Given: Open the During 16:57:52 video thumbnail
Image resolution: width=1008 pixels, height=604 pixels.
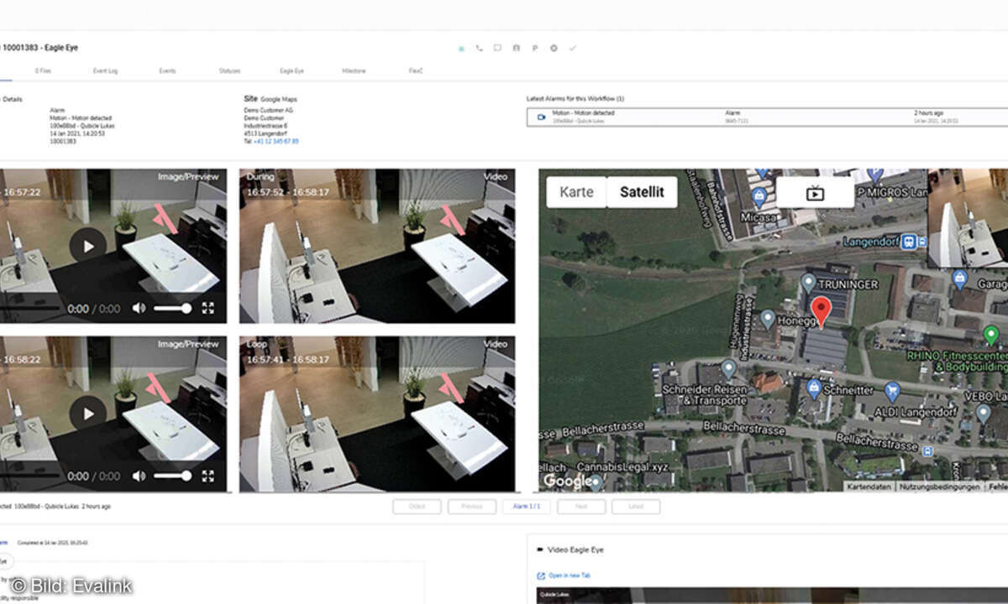Looking at the screenshot, I should [377, 246].
